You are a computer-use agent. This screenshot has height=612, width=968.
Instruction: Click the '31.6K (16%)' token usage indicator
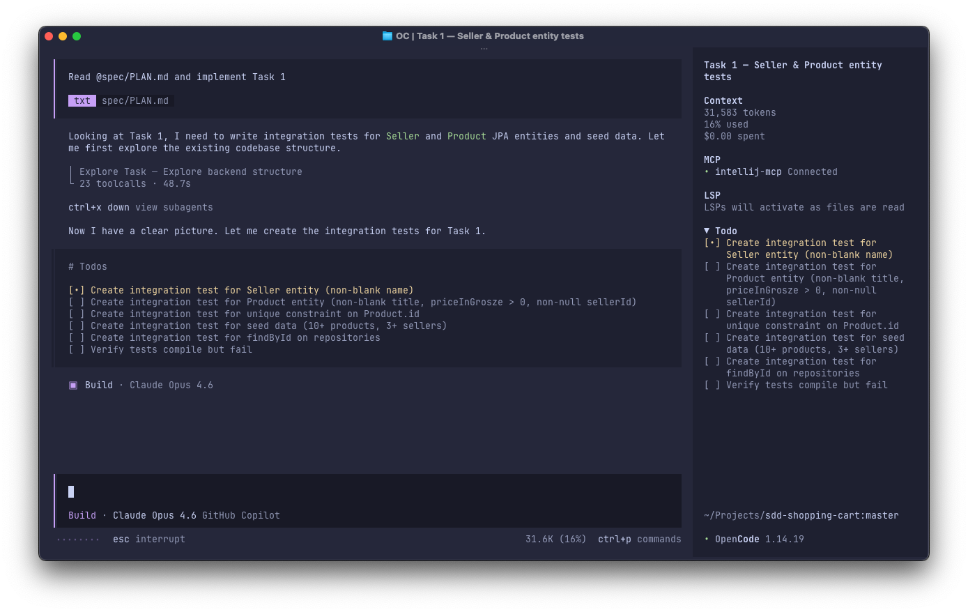(x=556, y=539)
